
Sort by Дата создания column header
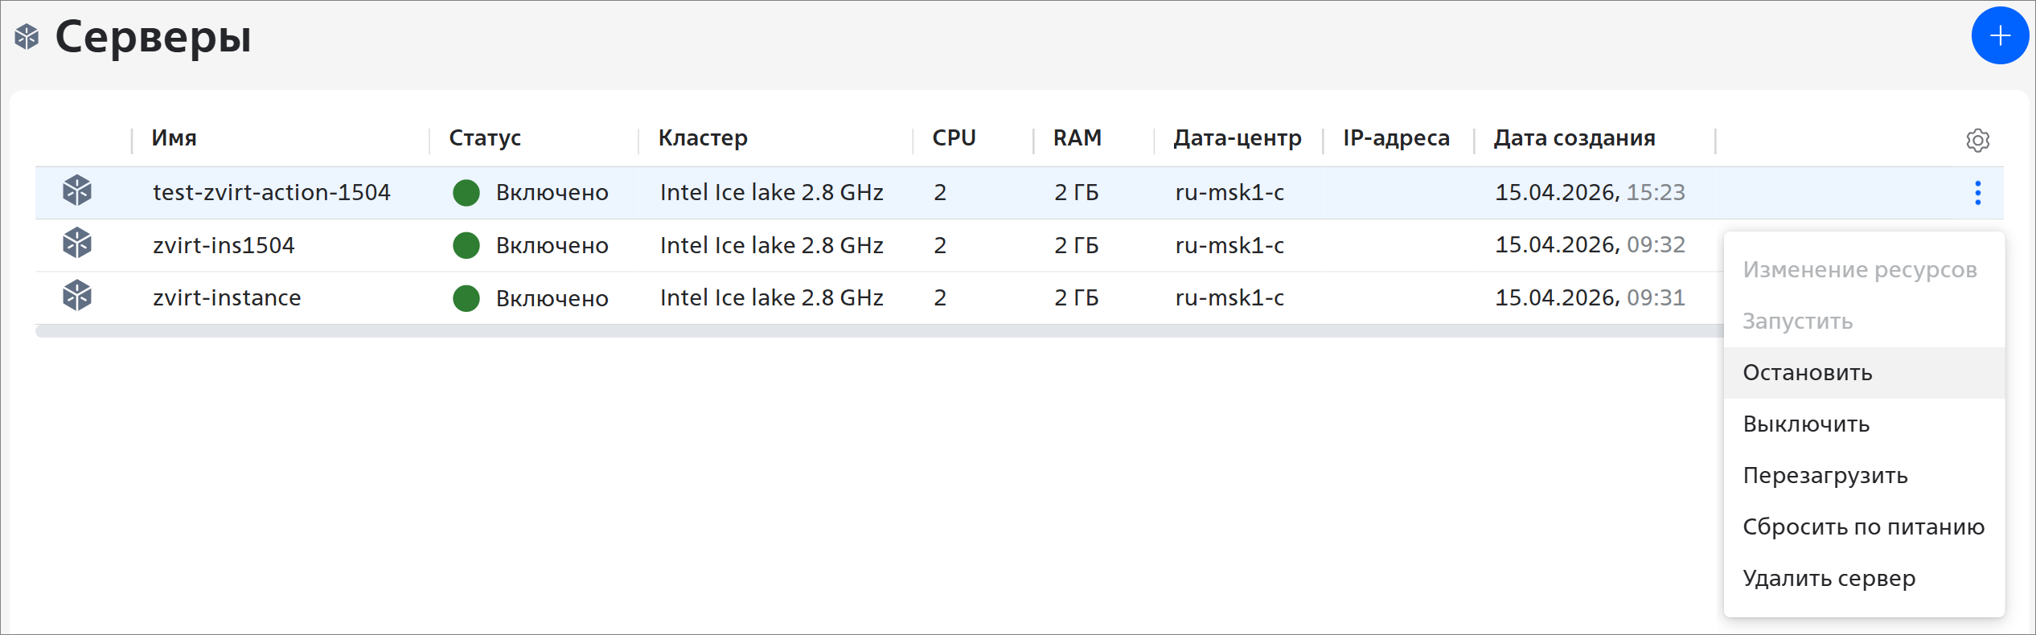(1574, 138)
